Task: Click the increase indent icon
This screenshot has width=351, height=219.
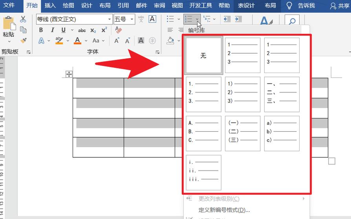Action: [238, 19]
